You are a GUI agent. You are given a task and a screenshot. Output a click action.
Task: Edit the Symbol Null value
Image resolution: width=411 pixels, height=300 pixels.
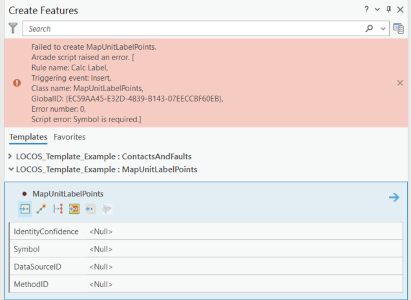click(244, 249)
